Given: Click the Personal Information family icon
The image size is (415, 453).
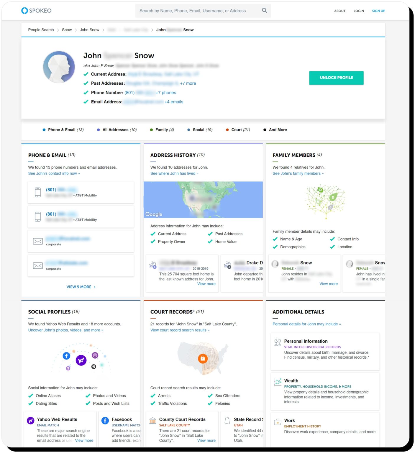Looking at the screenshot, I should coord(278,342).
